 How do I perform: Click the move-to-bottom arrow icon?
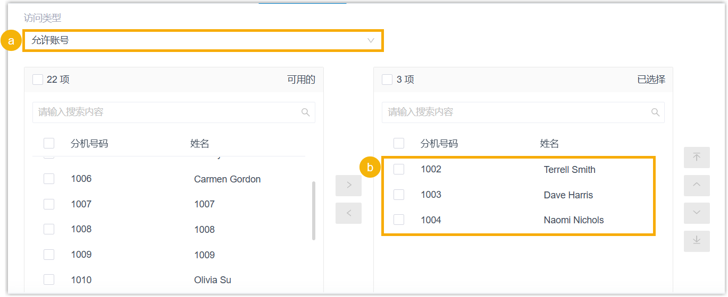pos(697,241)
